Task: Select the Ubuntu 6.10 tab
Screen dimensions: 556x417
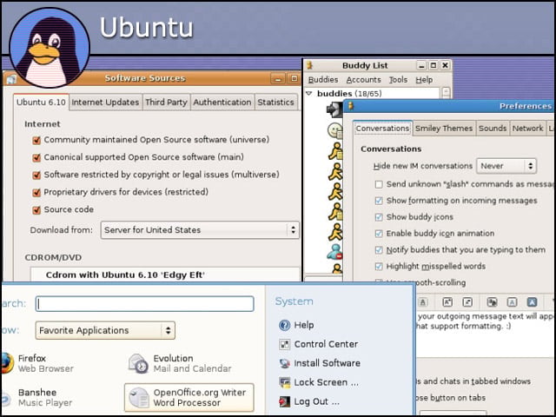Action: coord(41,102)
